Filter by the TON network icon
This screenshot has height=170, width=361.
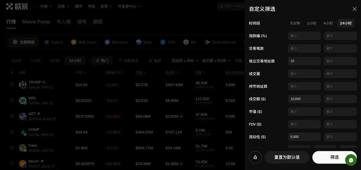[x=163, y=42]
